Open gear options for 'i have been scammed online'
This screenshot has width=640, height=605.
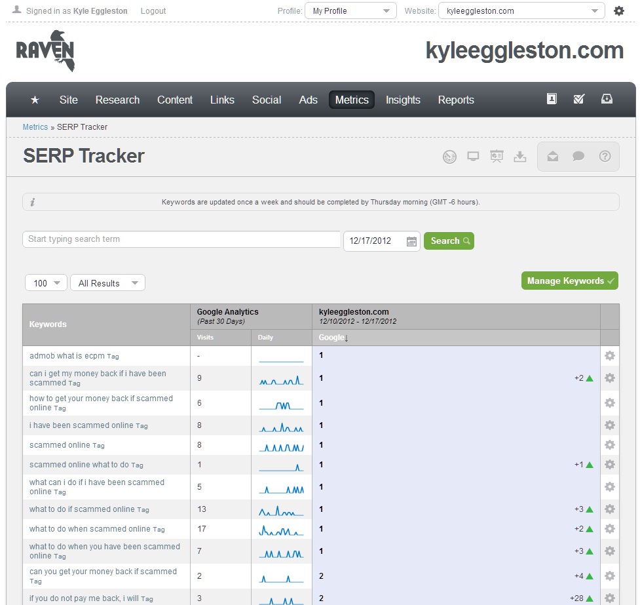(x=610, y=425)
